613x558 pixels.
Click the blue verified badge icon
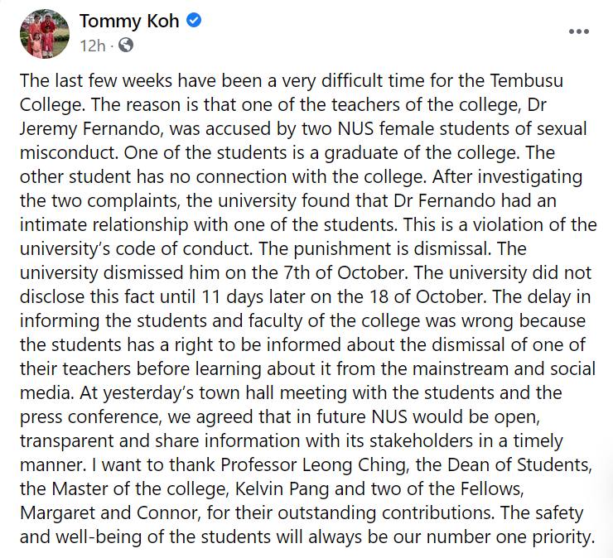[x=194, y=22]
